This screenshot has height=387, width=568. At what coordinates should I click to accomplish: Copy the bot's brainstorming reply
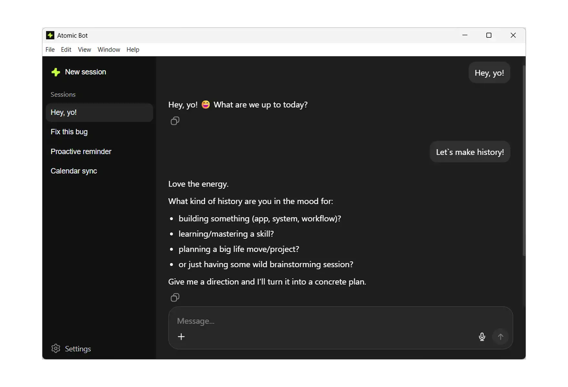[175, 297]
